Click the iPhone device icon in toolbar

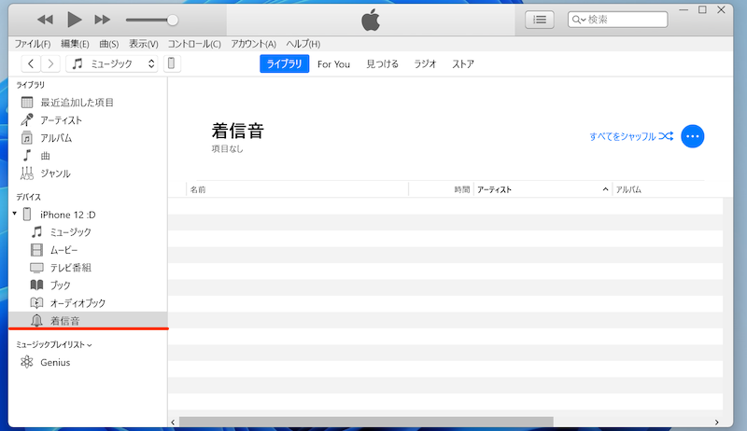(x=173, y=64)
